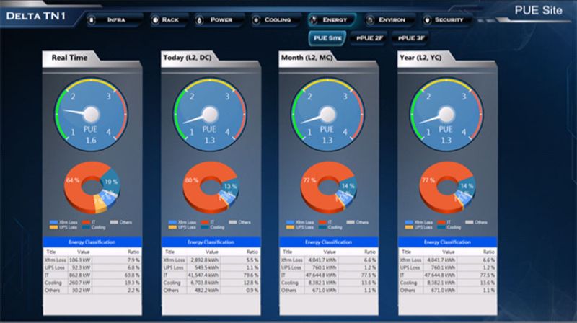Click Energy Classification header in Today panel
Image resolution: width=577 pixels, height=323 pixels.
[211, 242]
